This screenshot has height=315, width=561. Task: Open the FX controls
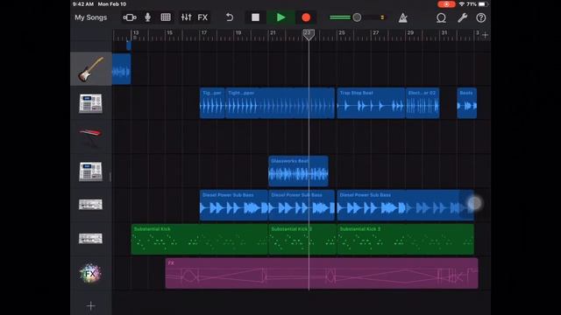tap(202, 17)
